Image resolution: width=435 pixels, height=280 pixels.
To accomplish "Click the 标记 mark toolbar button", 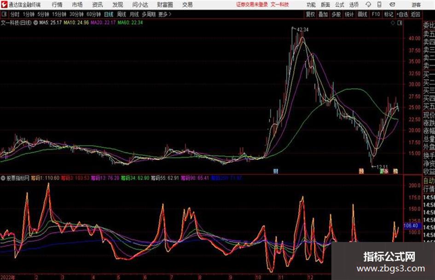I will tap(389, 14).
